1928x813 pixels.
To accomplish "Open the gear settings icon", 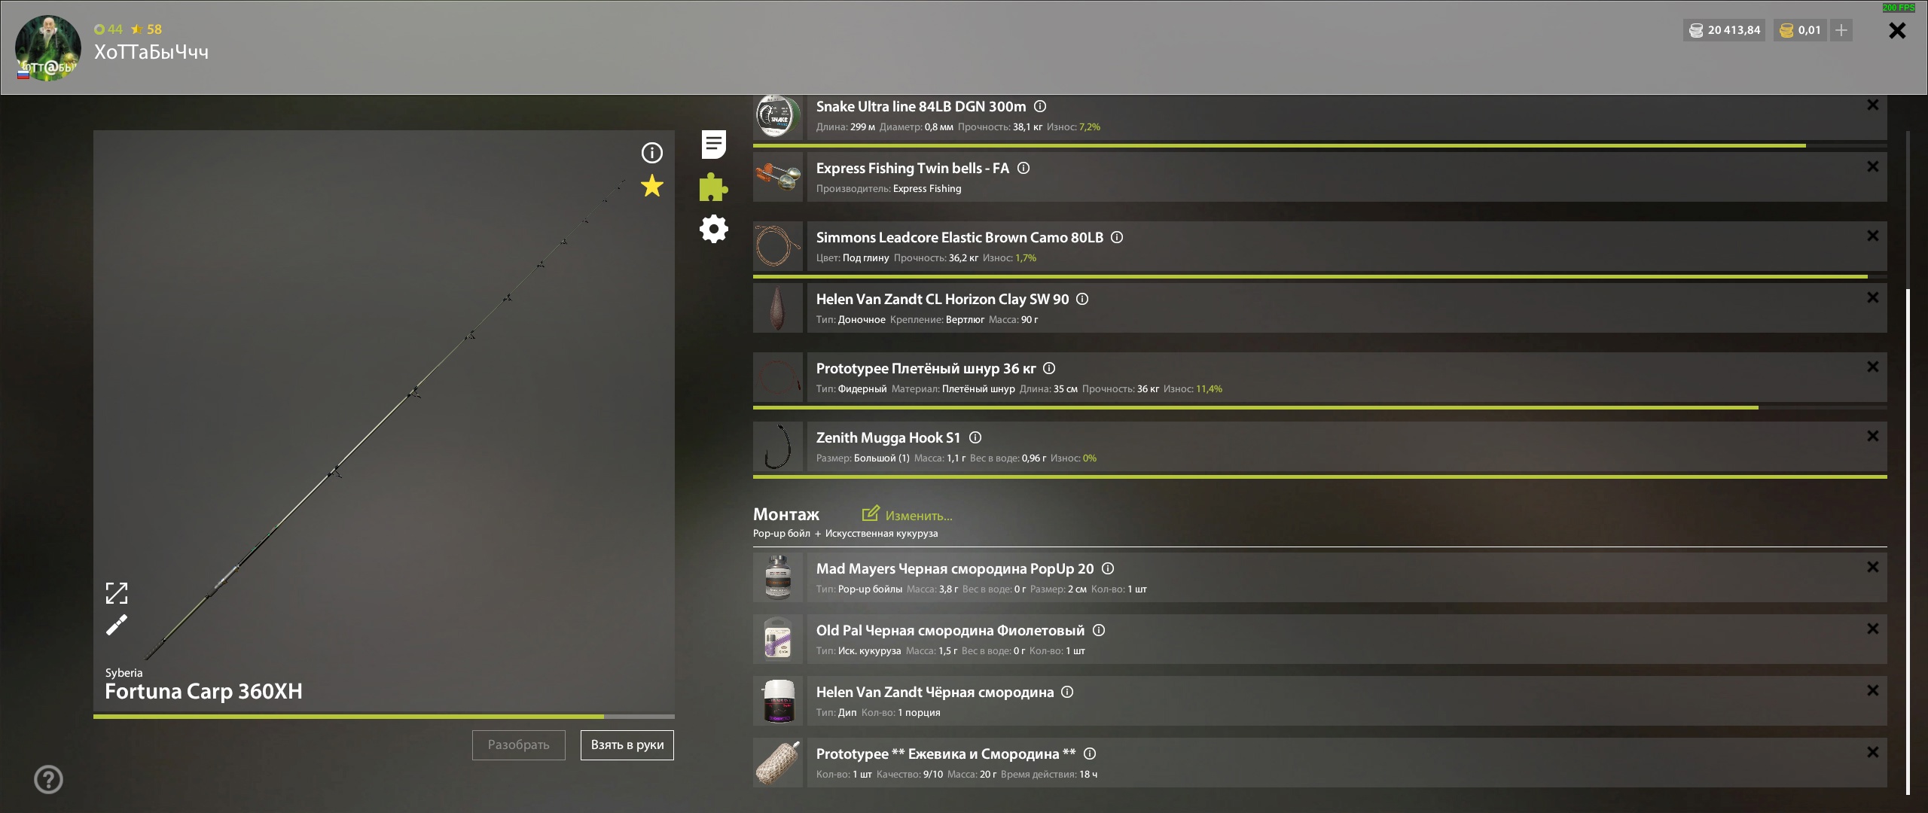I will [713, 229].
